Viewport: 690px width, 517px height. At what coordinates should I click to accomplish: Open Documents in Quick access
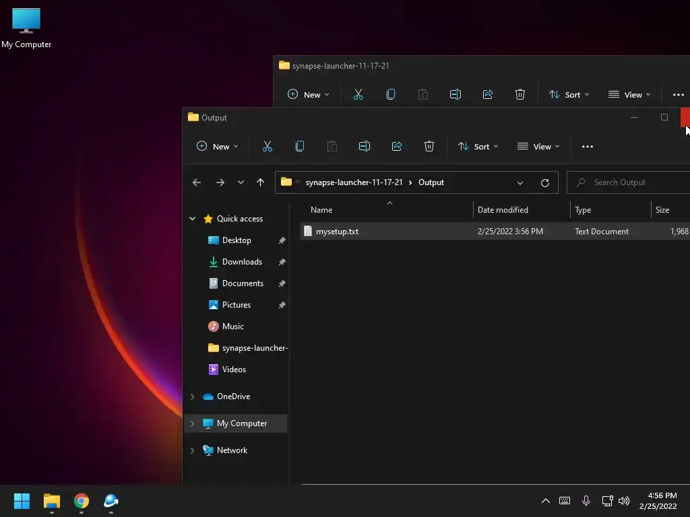point(243,283)
